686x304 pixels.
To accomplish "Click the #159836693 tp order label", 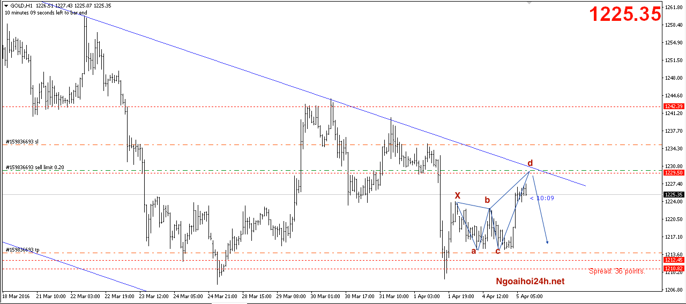I will coord(22,250).
